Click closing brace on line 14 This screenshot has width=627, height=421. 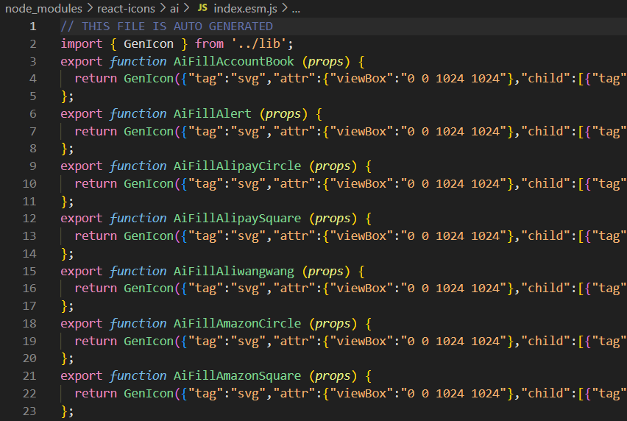(64, 254)
